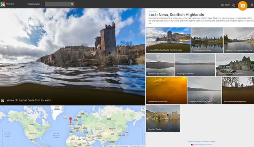This screenshot has height=147, width=254.
Task: Select the bottom Urquhart Castle thumbnail
Action: click(x=163, y=118)
